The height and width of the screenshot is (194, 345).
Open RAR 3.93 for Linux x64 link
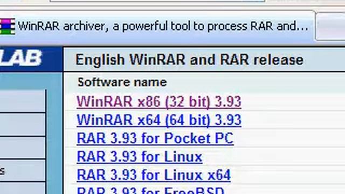pos(154,175)
